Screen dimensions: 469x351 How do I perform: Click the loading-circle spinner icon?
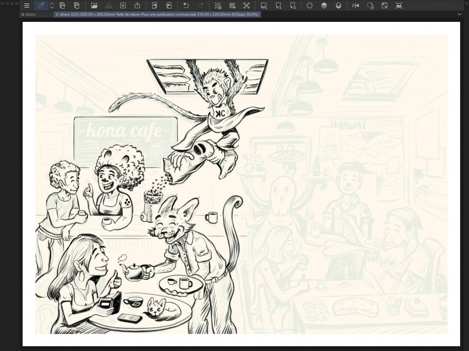click(x=310, y=6)
